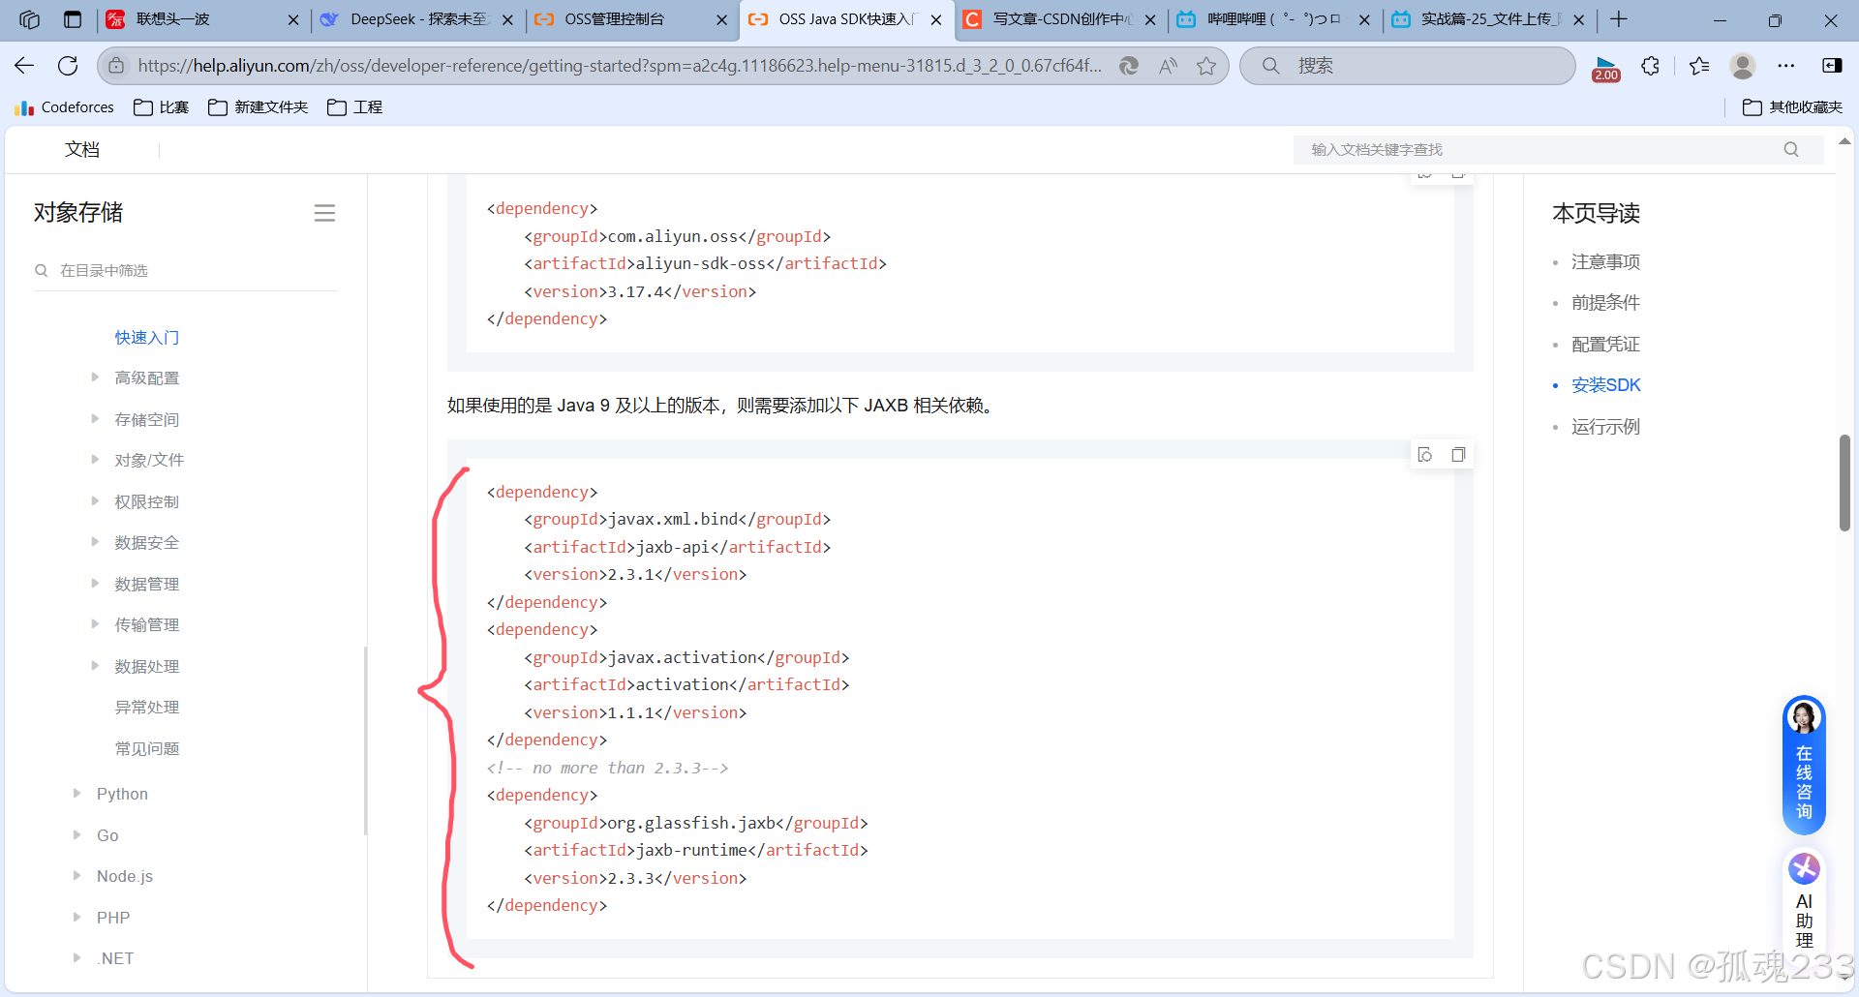Click the doc search magnifier icon
1859x997 pixels.
[1791, 149]
